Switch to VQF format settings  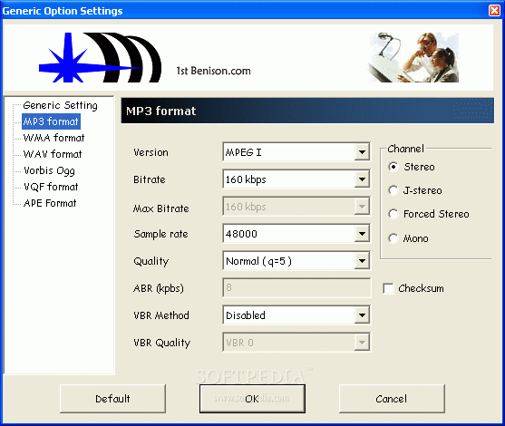coord(51,187)
